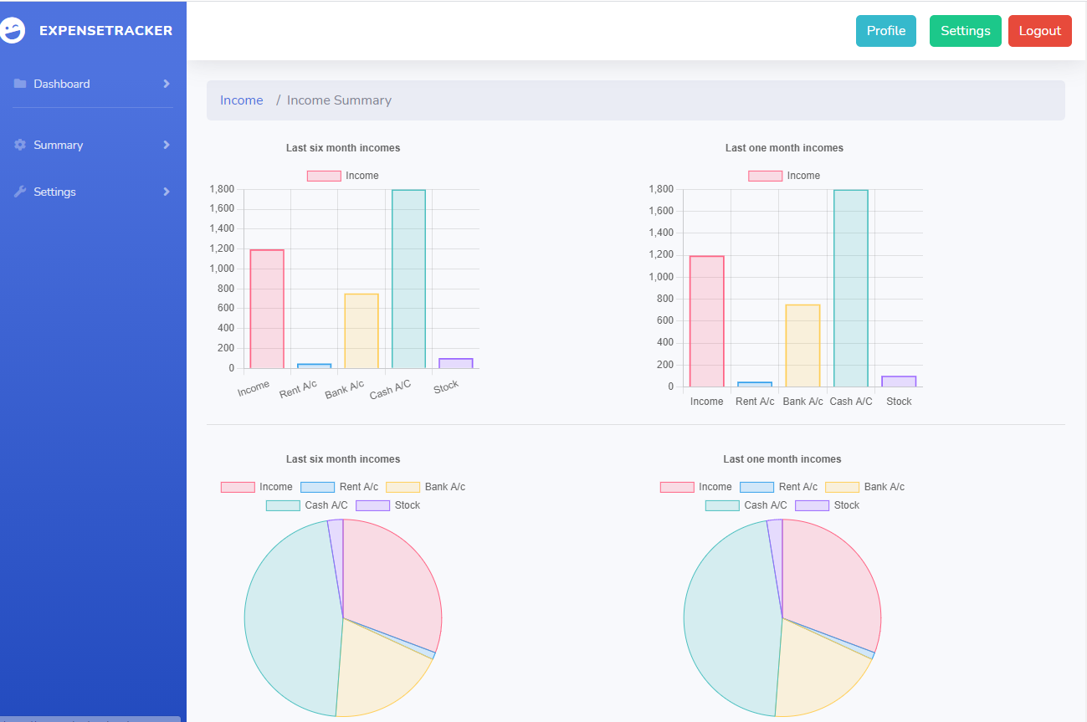Click the Dashboard folder icon in sidebar
The width and height of the screenshot is (1087, 722).
tap(20, 84)
